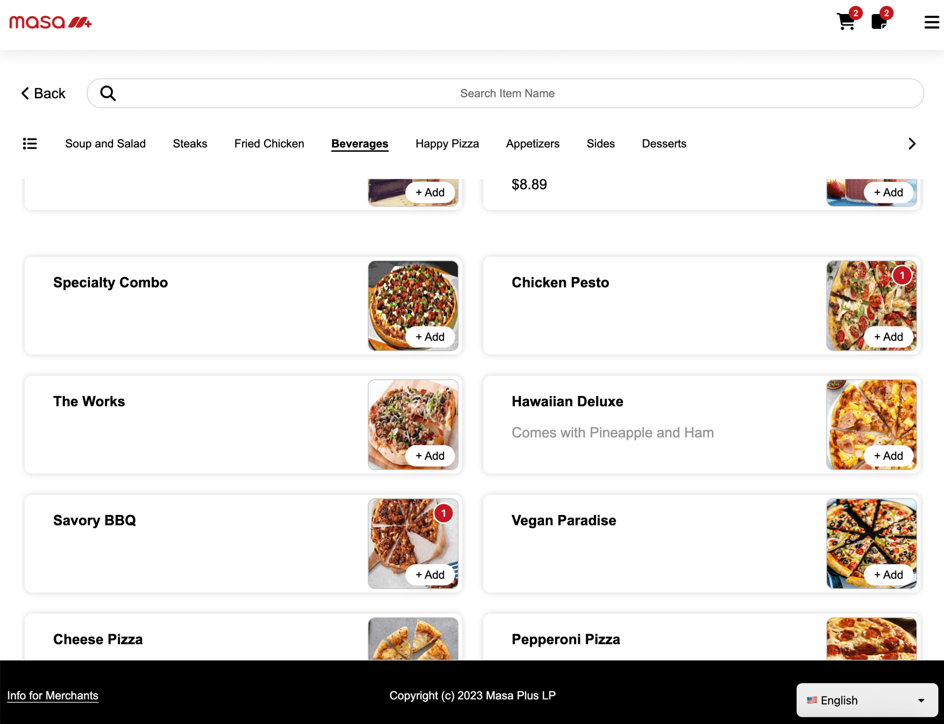Open The Works pizza thumbnail

(x=413, y=425)
